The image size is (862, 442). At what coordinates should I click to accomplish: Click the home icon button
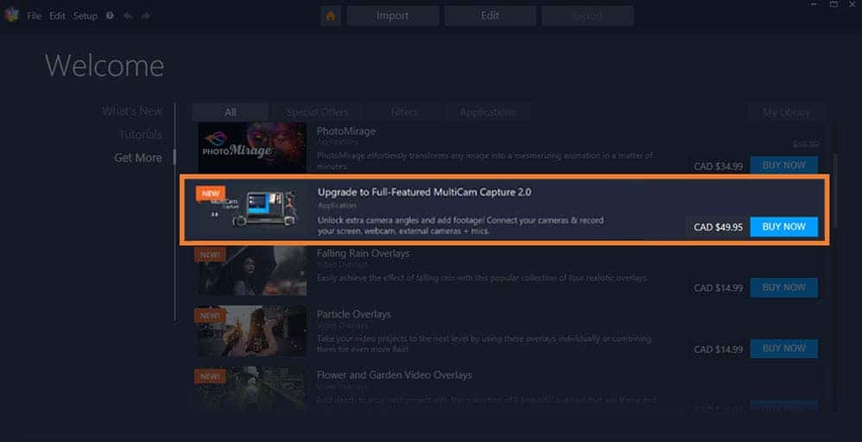(331, 16)
